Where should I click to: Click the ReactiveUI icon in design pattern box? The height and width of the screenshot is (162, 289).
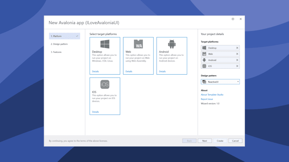pyautogui.click(x=204, y=82)
